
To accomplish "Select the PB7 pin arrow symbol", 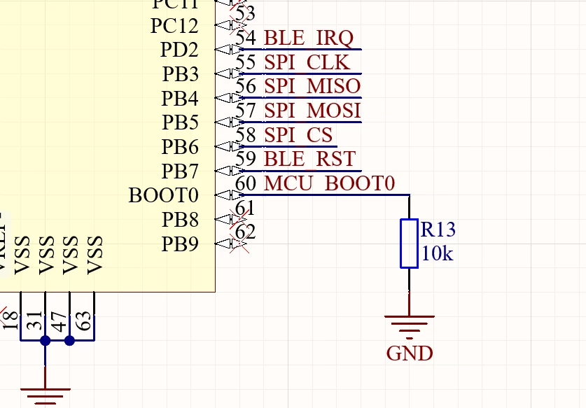I will [229, 171].
